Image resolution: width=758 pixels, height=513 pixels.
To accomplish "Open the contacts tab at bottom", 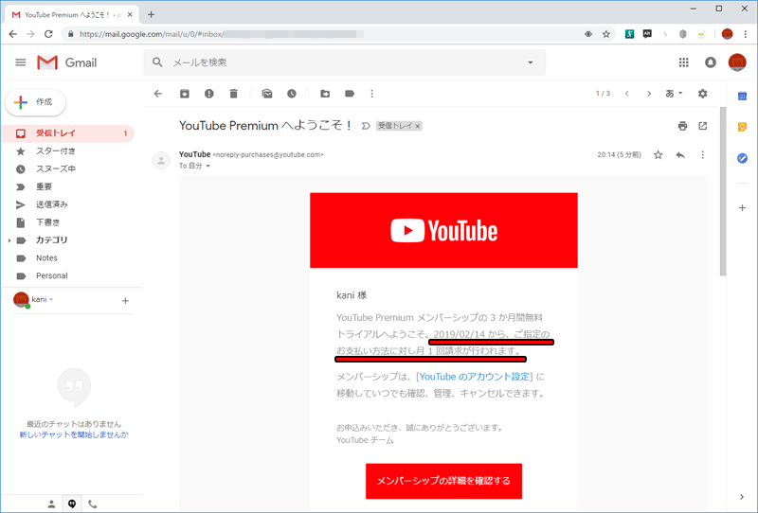I will [51, 504].
